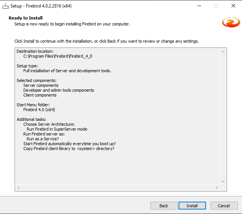Click the Firebird phoenix logo
The height and width of the screenshot is (214, 242).
231,22
